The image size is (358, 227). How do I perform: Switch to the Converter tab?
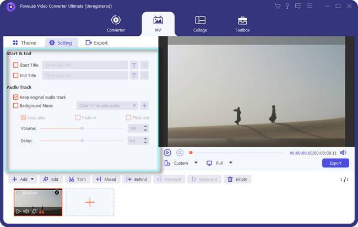(x=116, y=24)
